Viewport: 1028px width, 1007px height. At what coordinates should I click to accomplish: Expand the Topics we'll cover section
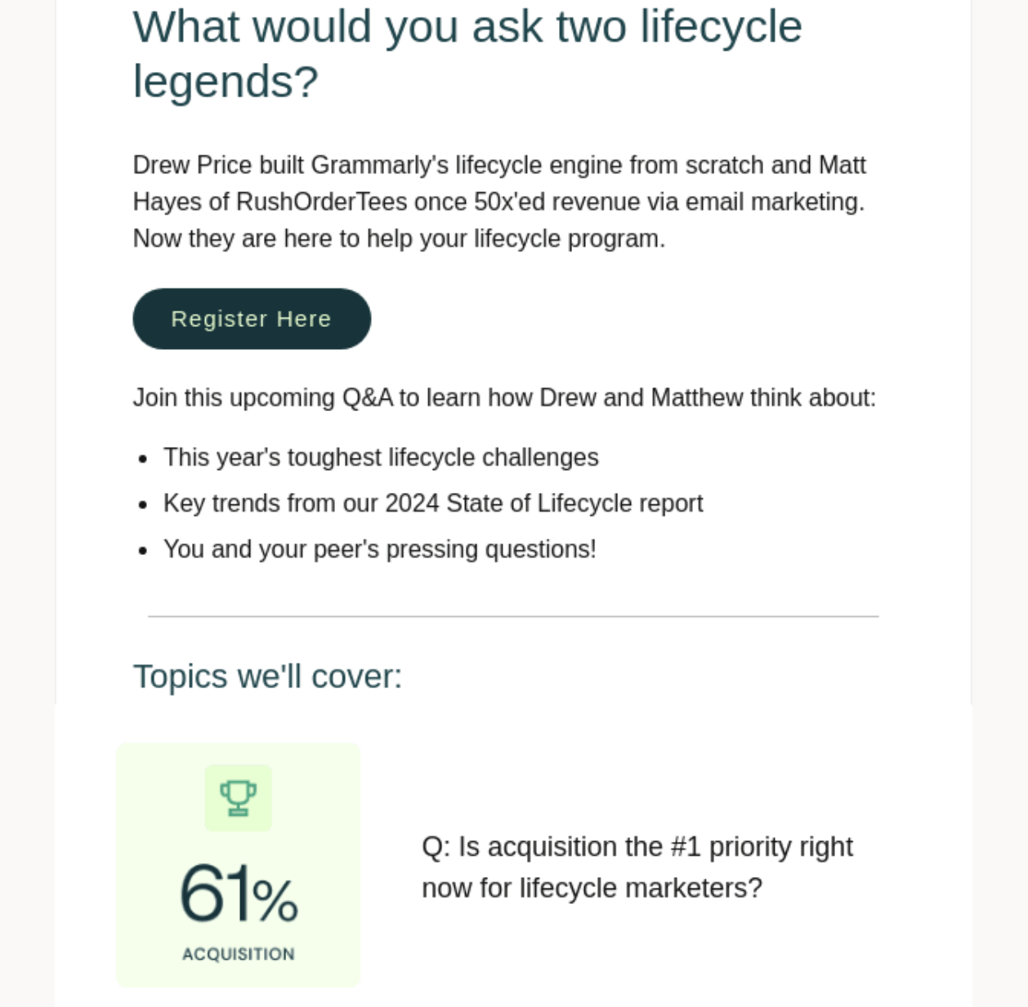tap(267, 676)
